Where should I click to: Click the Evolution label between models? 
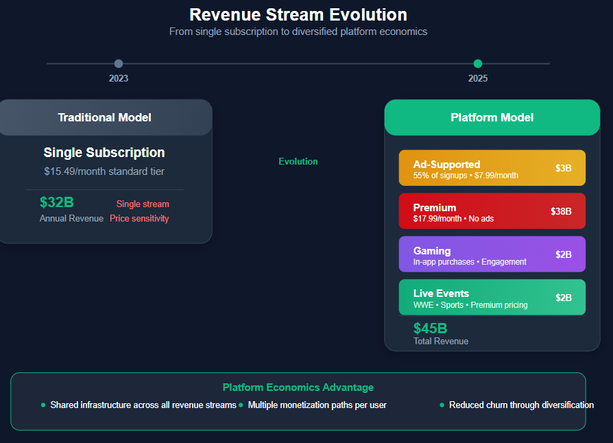point(298,161)
